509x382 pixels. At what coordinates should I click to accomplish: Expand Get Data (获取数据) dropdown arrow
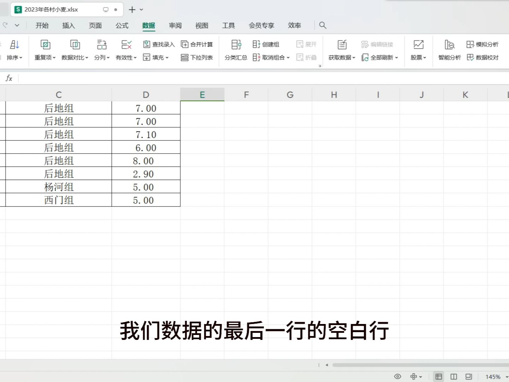tap(353, 58)
